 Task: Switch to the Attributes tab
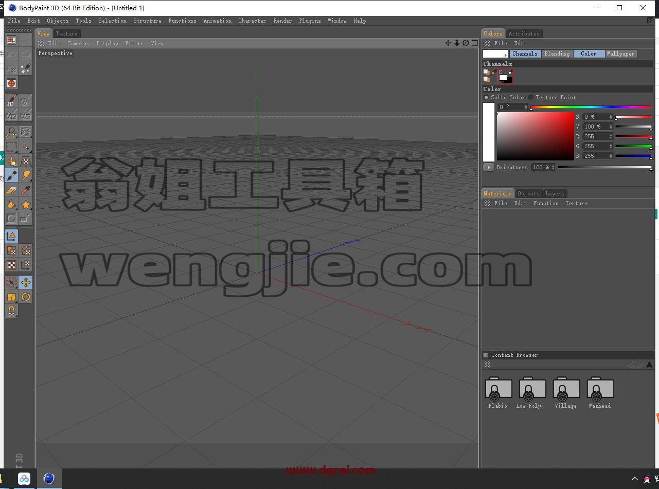click(x=524, y=33)
